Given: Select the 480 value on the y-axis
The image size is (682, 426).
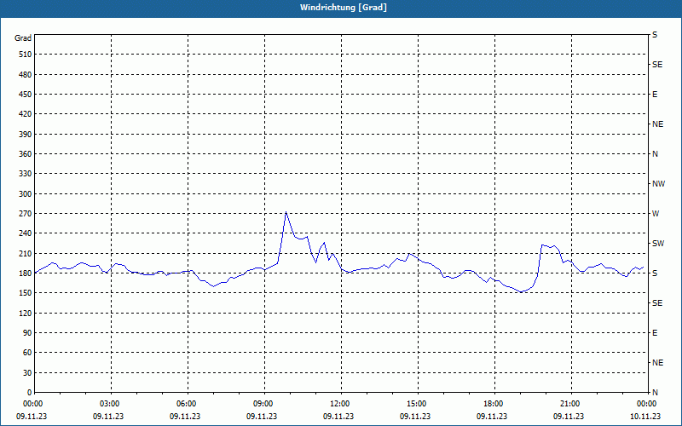Looking at the screenshot, I should [x=26, y=75].
